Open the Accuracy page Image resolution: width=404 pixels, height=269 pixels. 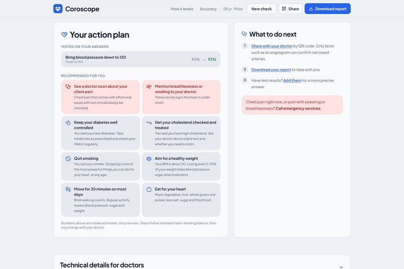pyautogui.click(x=208, y=9)
